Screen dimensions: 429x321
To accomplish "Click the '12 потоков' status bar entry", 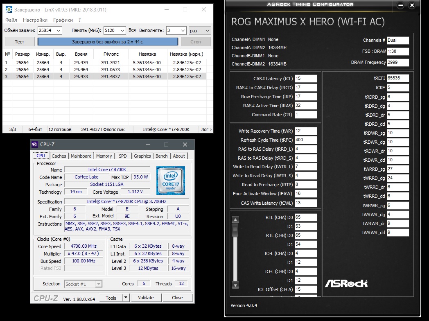I will point(60,129).
